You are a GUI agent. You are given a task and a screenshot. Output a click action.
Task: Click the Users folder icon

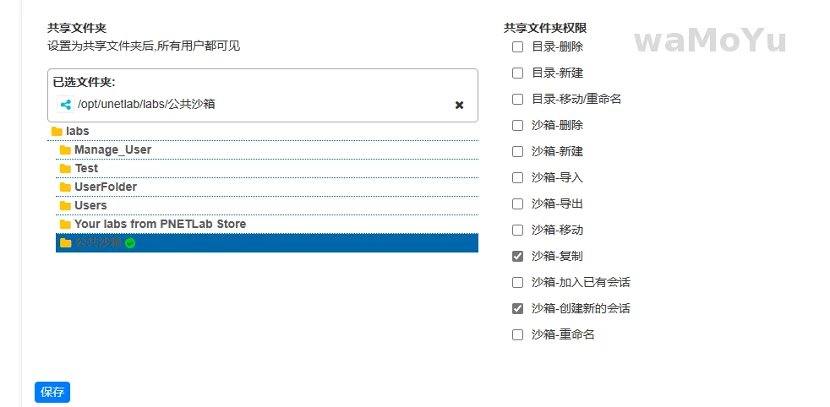(65, 206)
